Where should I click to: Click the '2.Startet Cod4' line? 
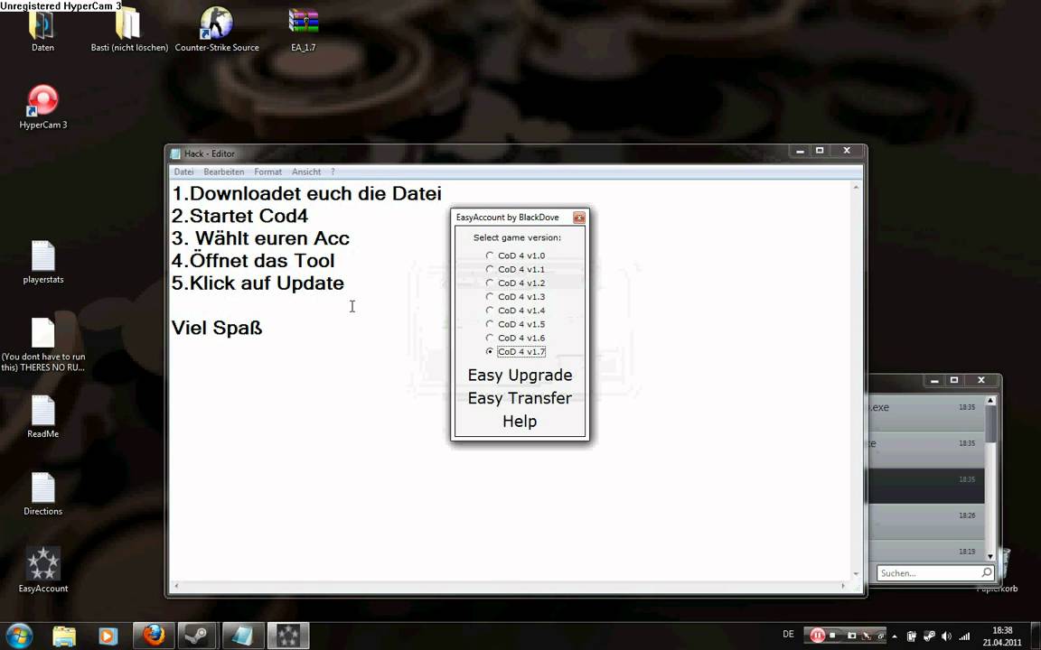click(239, 217)
